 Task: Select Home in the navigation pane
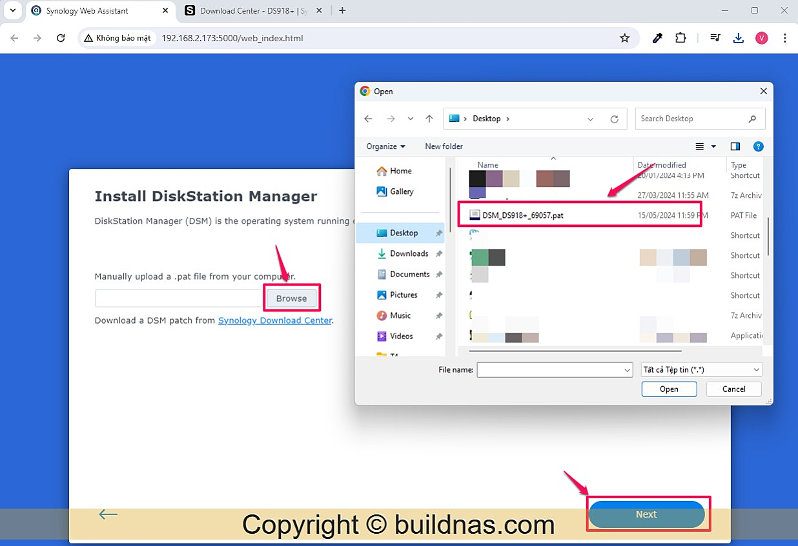(401, 171)
